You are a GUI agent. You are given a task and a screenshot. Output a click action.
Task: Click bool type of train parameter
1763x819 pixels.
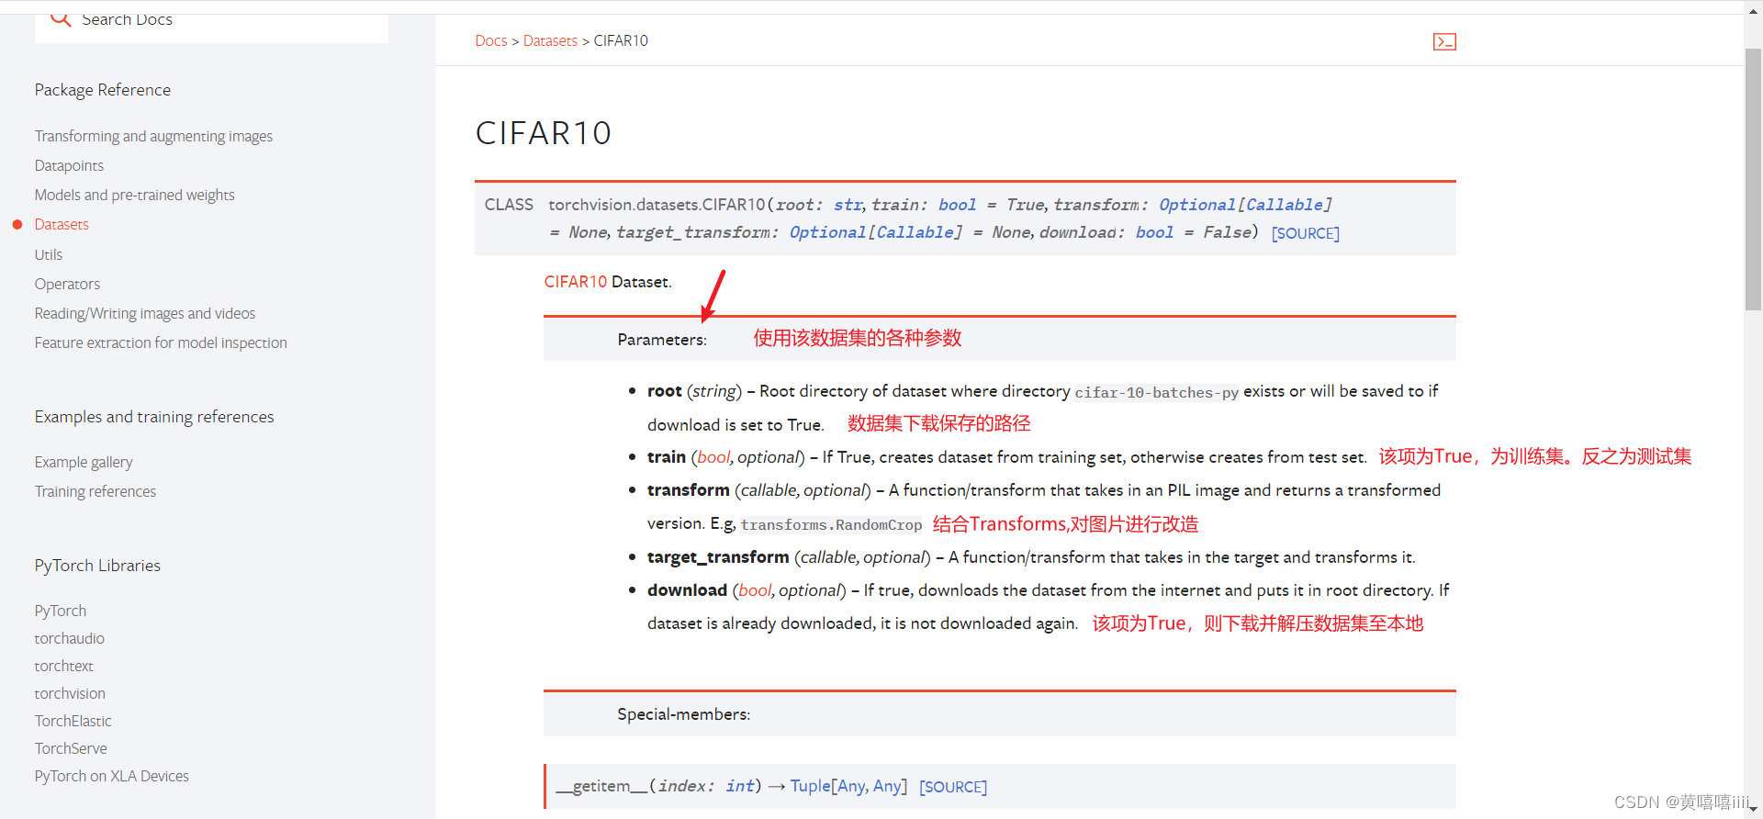(x=957, y=205)
